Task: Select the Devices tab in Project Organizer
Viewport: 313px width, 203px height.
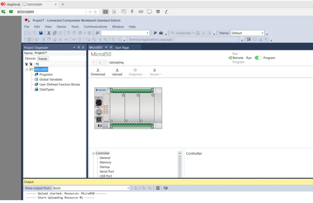Action: pyautogui.click(x=30, y=58)
